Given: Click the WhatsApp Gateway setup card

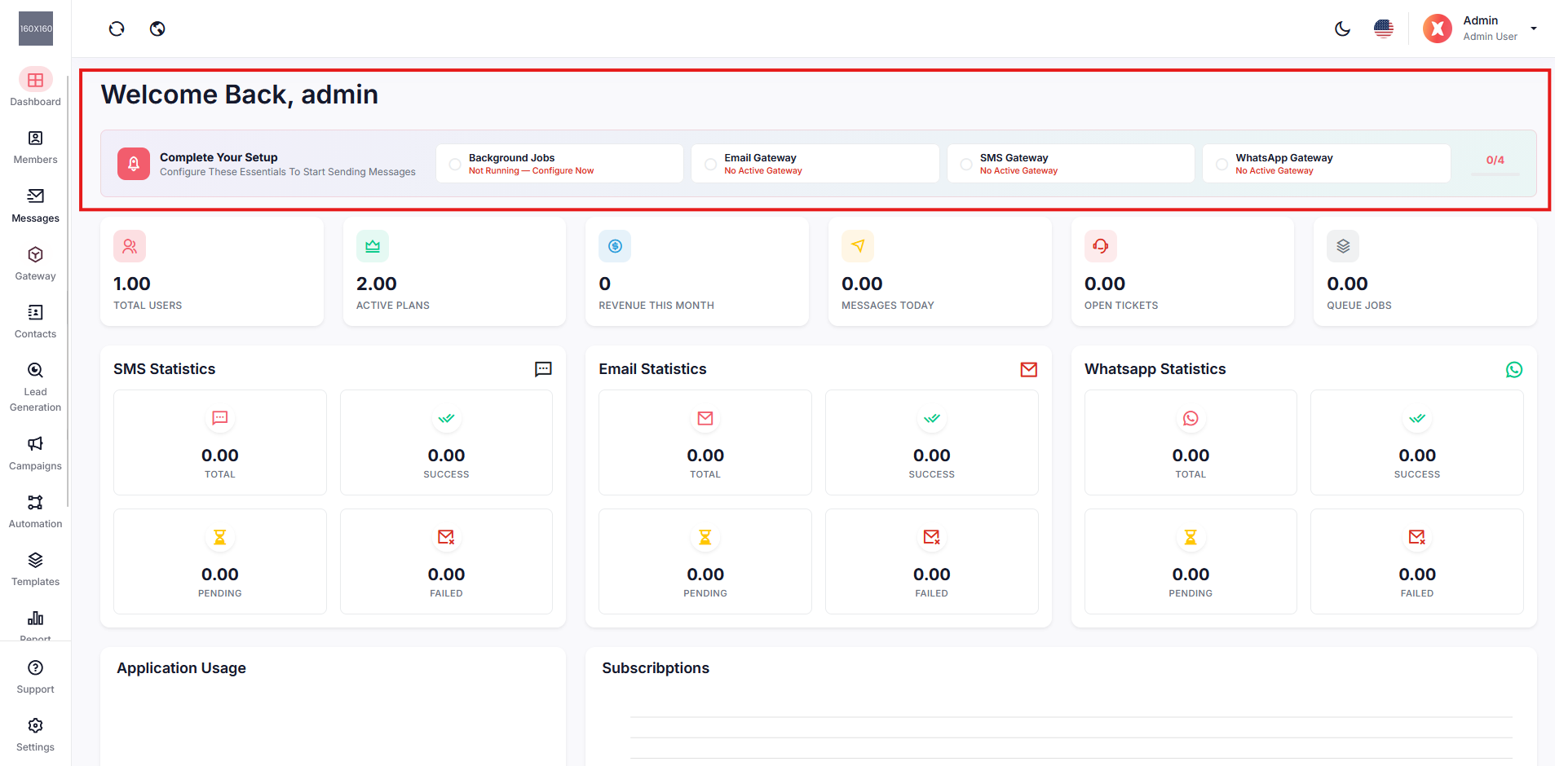Looking at the screenshot, I should tap(1326, 164).
